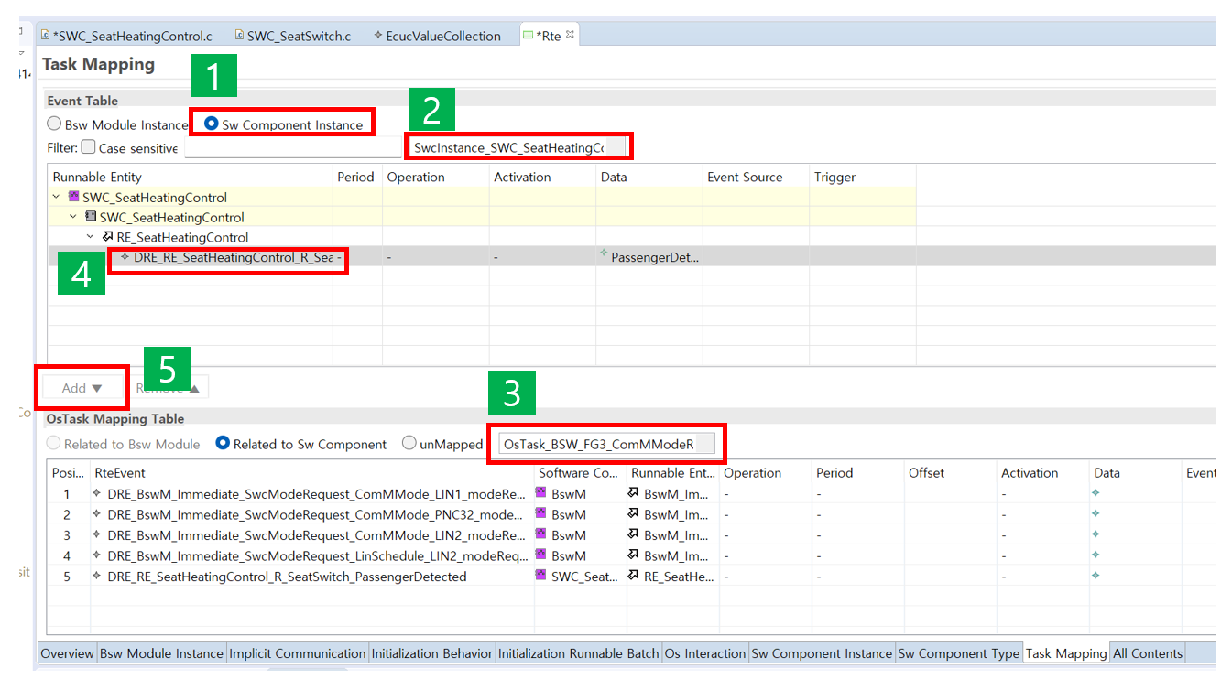The width and height of the screenshot is (1232, 679).
Task: Click the diamond icon on the EcucValueCollection tab
Action: coord(378,36)
